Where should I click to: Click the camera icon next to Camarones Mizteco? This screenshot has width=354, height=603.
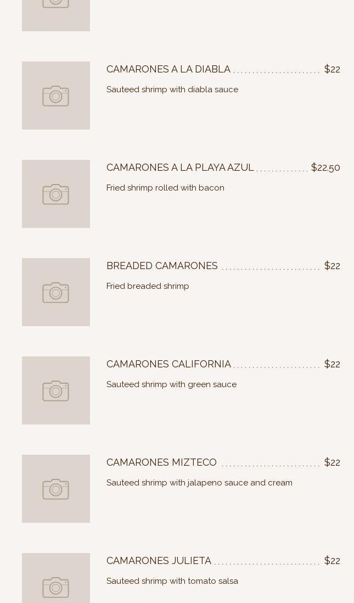pos(56,489)
